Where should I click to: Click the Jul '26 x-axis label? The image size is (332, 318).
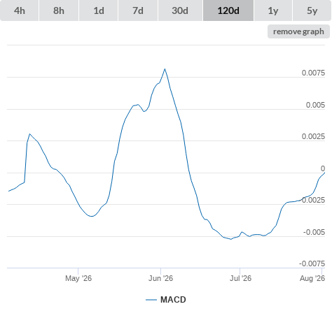coord(240,278)
